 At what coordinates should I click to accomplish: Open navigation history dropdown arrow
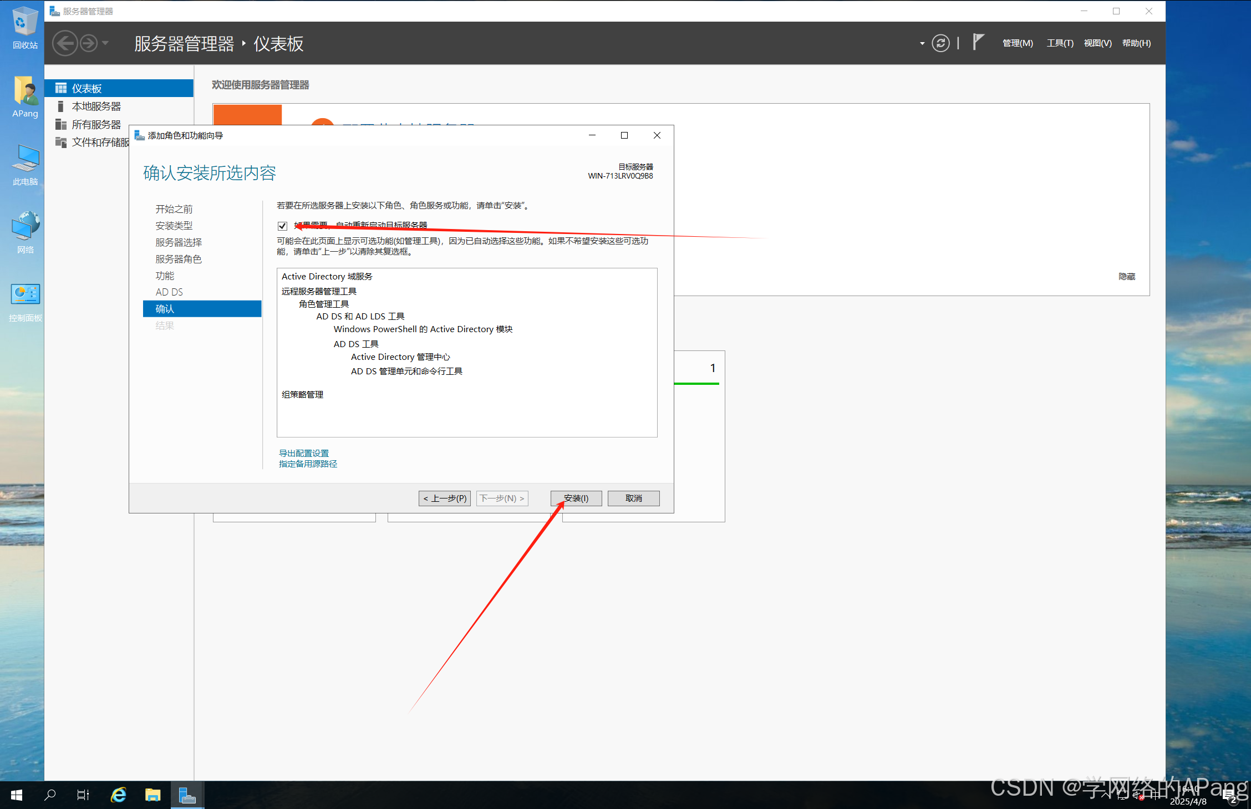pyautogui.click(x=105, y=43)
